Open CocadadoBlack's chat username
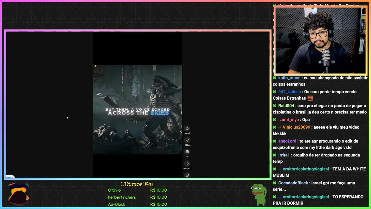This screenshot has height=209, width=371. coord(293,183)
